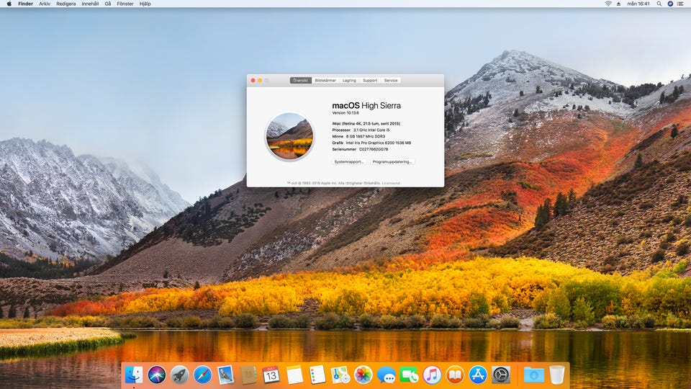This screenshot has height=389, width=691.
Task: Open the Licensavtal link
Action: pos(391,183)
